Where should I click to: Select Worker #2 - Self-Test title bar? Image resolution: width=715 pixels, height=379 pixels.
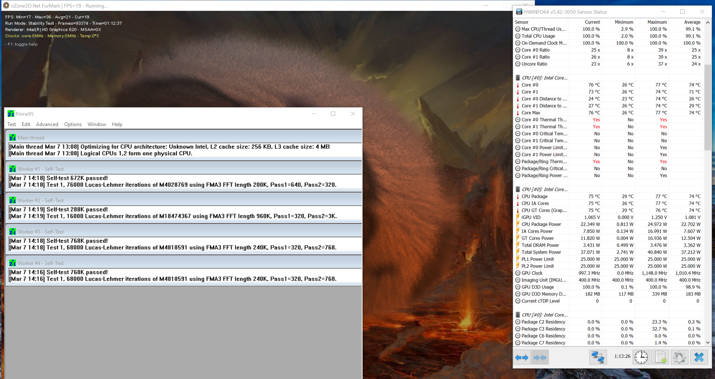tap(184, 200)
